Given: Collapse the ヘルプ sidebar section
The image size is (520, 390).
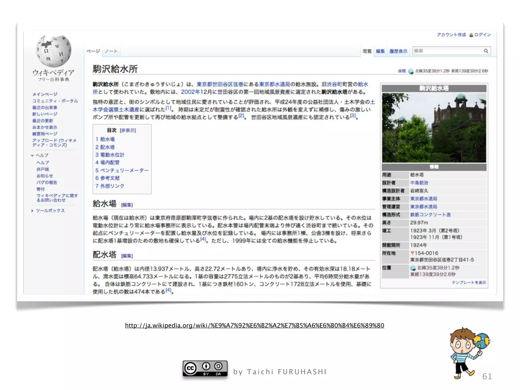Looking at the screenshot, I should click(x=32, y=155).
